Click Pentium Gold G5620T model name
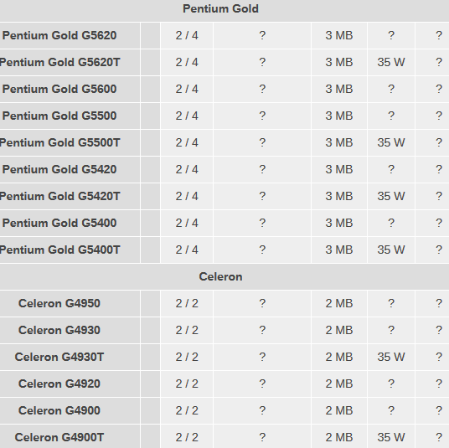Screen dimensions: 449x448 coord(59,63)
